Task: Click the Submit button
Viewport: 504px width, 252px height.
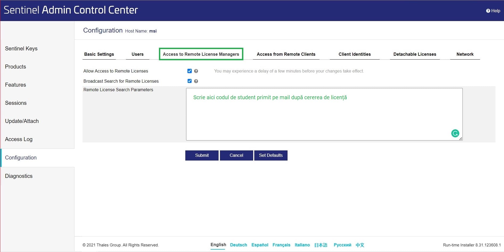Action: coord(202,155)
